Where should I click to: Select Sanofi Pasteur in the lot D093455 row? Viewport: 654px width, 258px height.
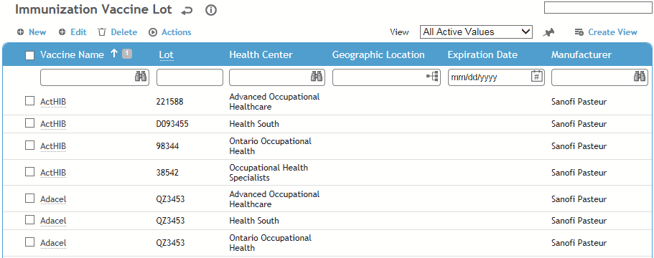tap(579, 124)
